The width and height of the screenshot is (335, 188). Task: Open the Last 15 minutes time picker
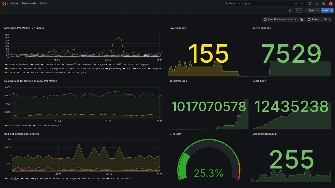coord(280,20)
